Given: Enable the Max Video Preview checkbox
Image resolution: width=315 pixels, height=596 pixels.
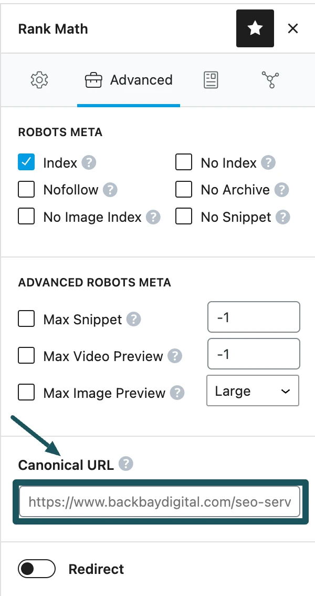Looking at the screenshot, I should point(26,356).
